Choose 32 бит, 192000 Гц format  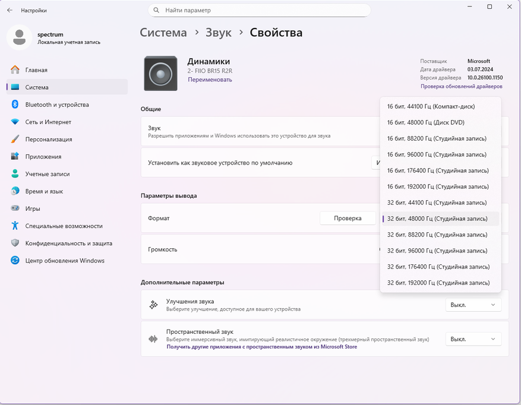(438, 283)
